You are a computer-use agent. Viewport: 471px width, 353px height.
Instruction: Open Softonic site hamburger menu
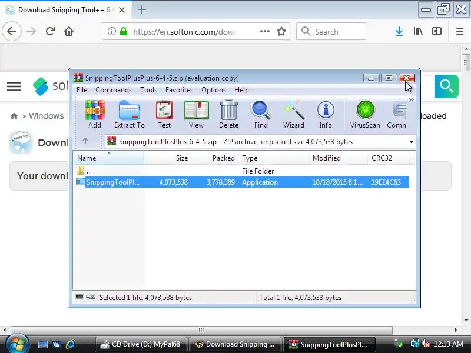(x=14, y=86)
